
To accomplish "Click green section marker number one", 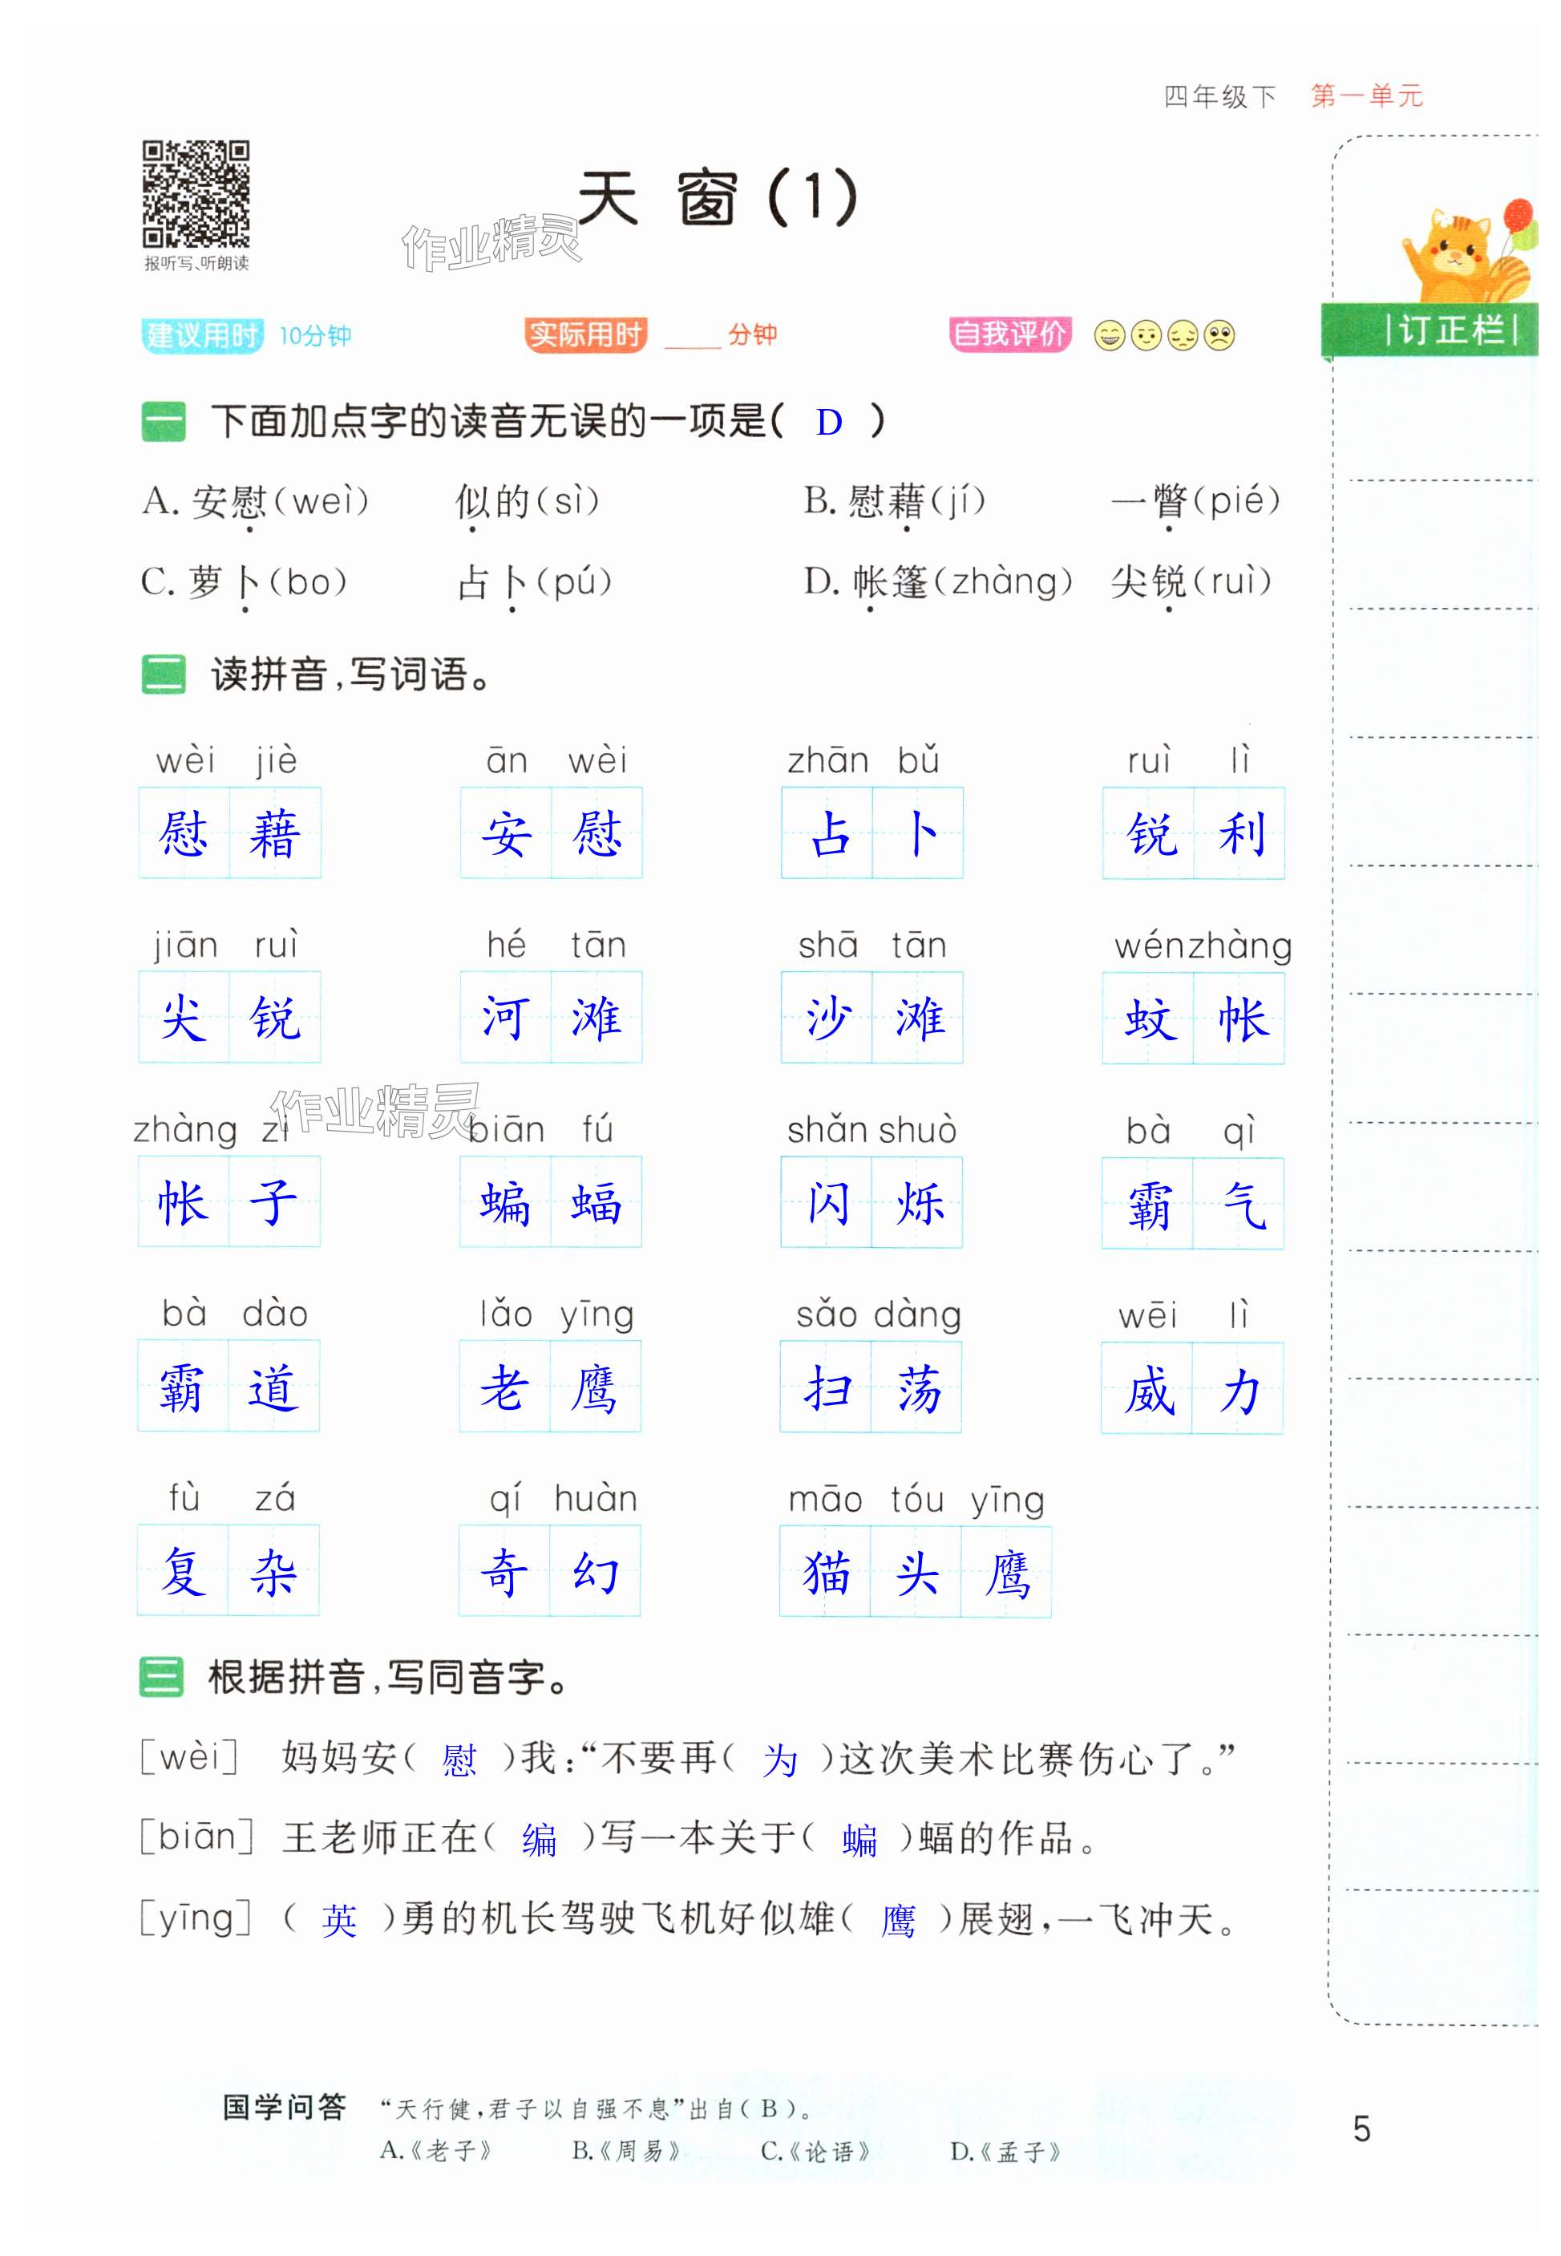I will (x=163, y=422).
